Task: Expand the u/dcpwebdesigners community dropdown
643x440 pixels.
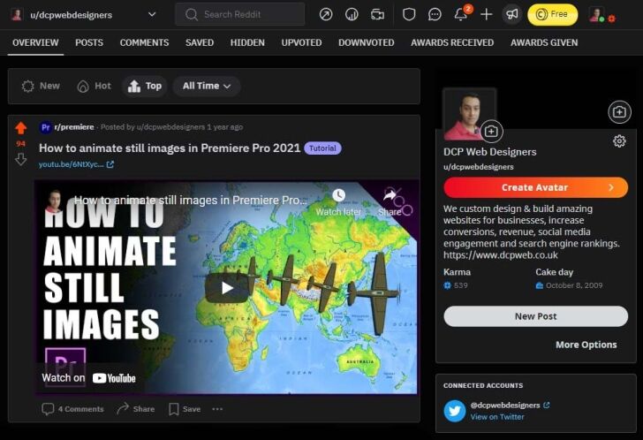Action: (x=152, y=14)
